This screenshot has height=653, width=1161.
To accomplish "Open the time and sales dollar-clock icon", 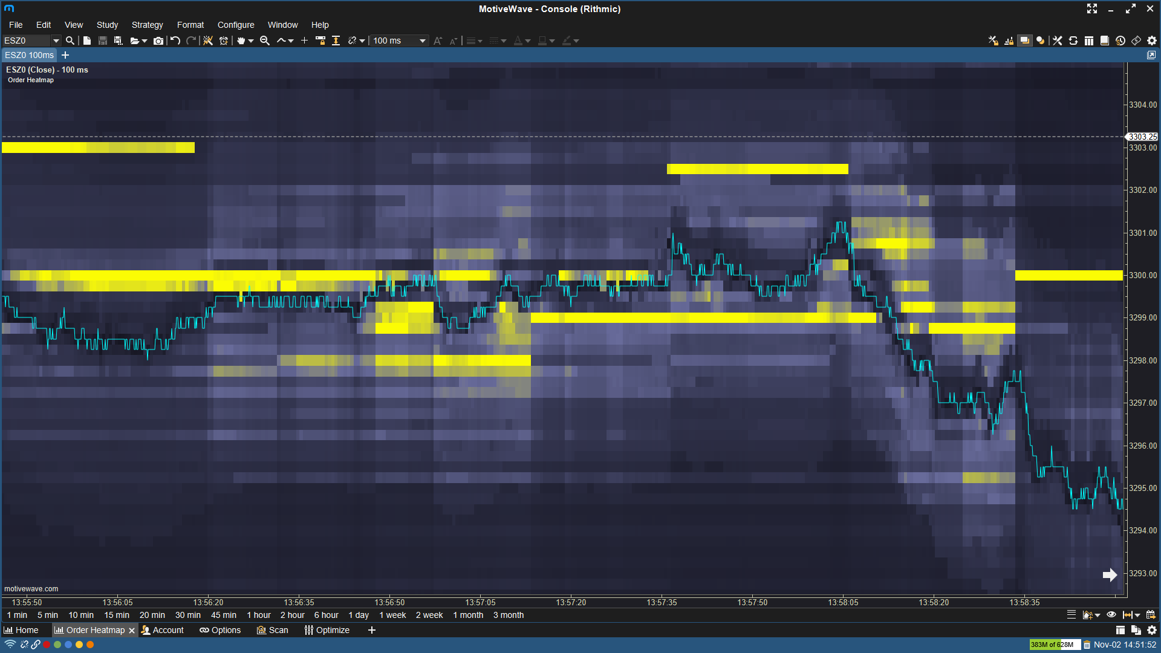I will 1120,41.
